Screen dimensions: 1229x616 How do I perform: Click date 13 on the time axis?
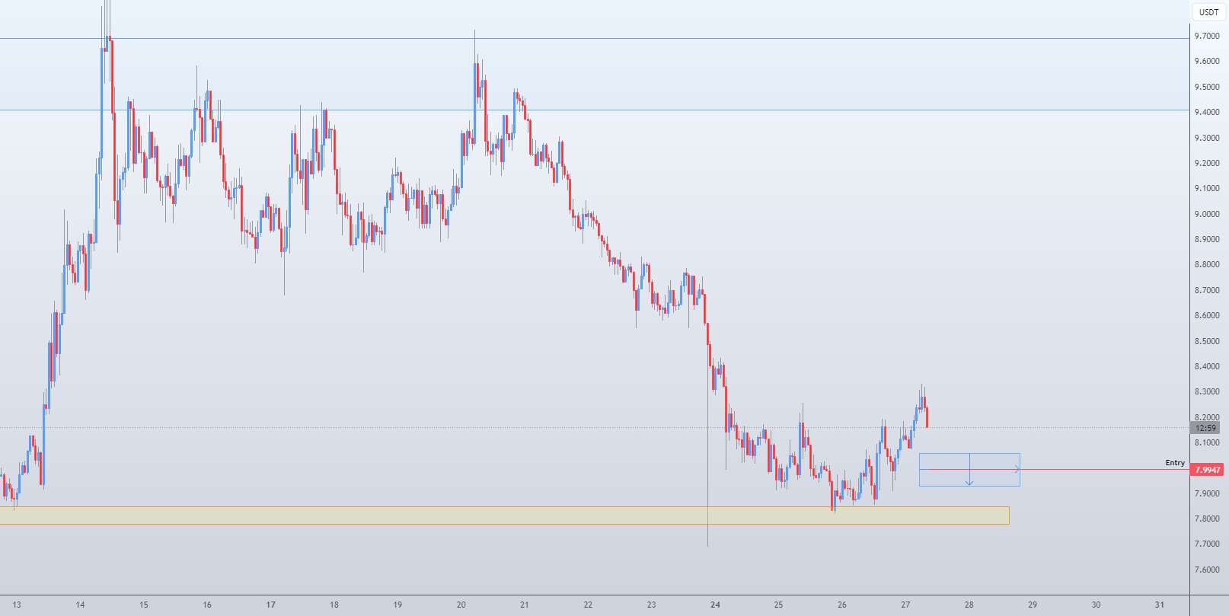tap(17, 605)
